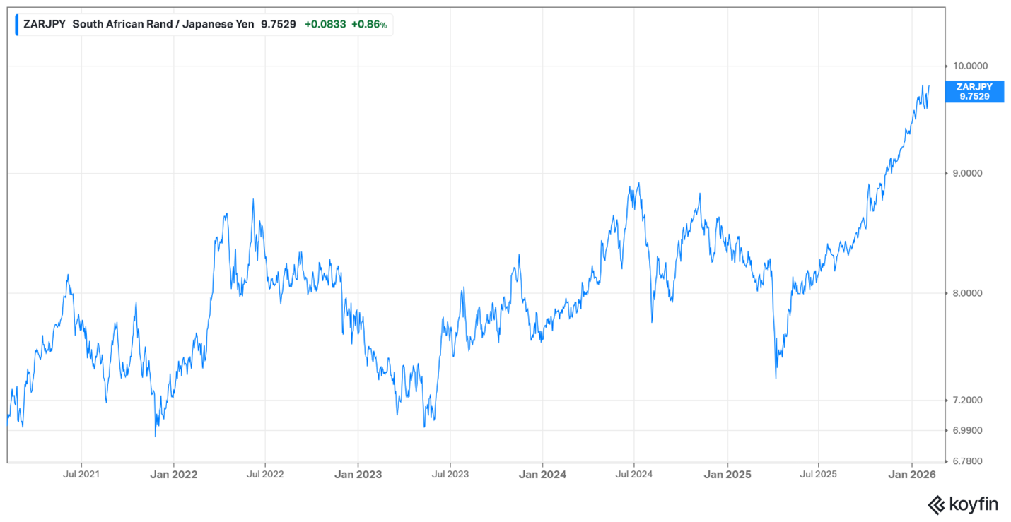This screenshot has width=1011, height=522.
Task: Click the 6.7800 price axis label
Action: pyautogui.click(x=968, y=461)
